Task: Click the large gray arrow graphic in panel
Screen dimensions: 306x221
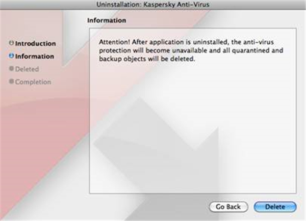Action: coord(168,148)
